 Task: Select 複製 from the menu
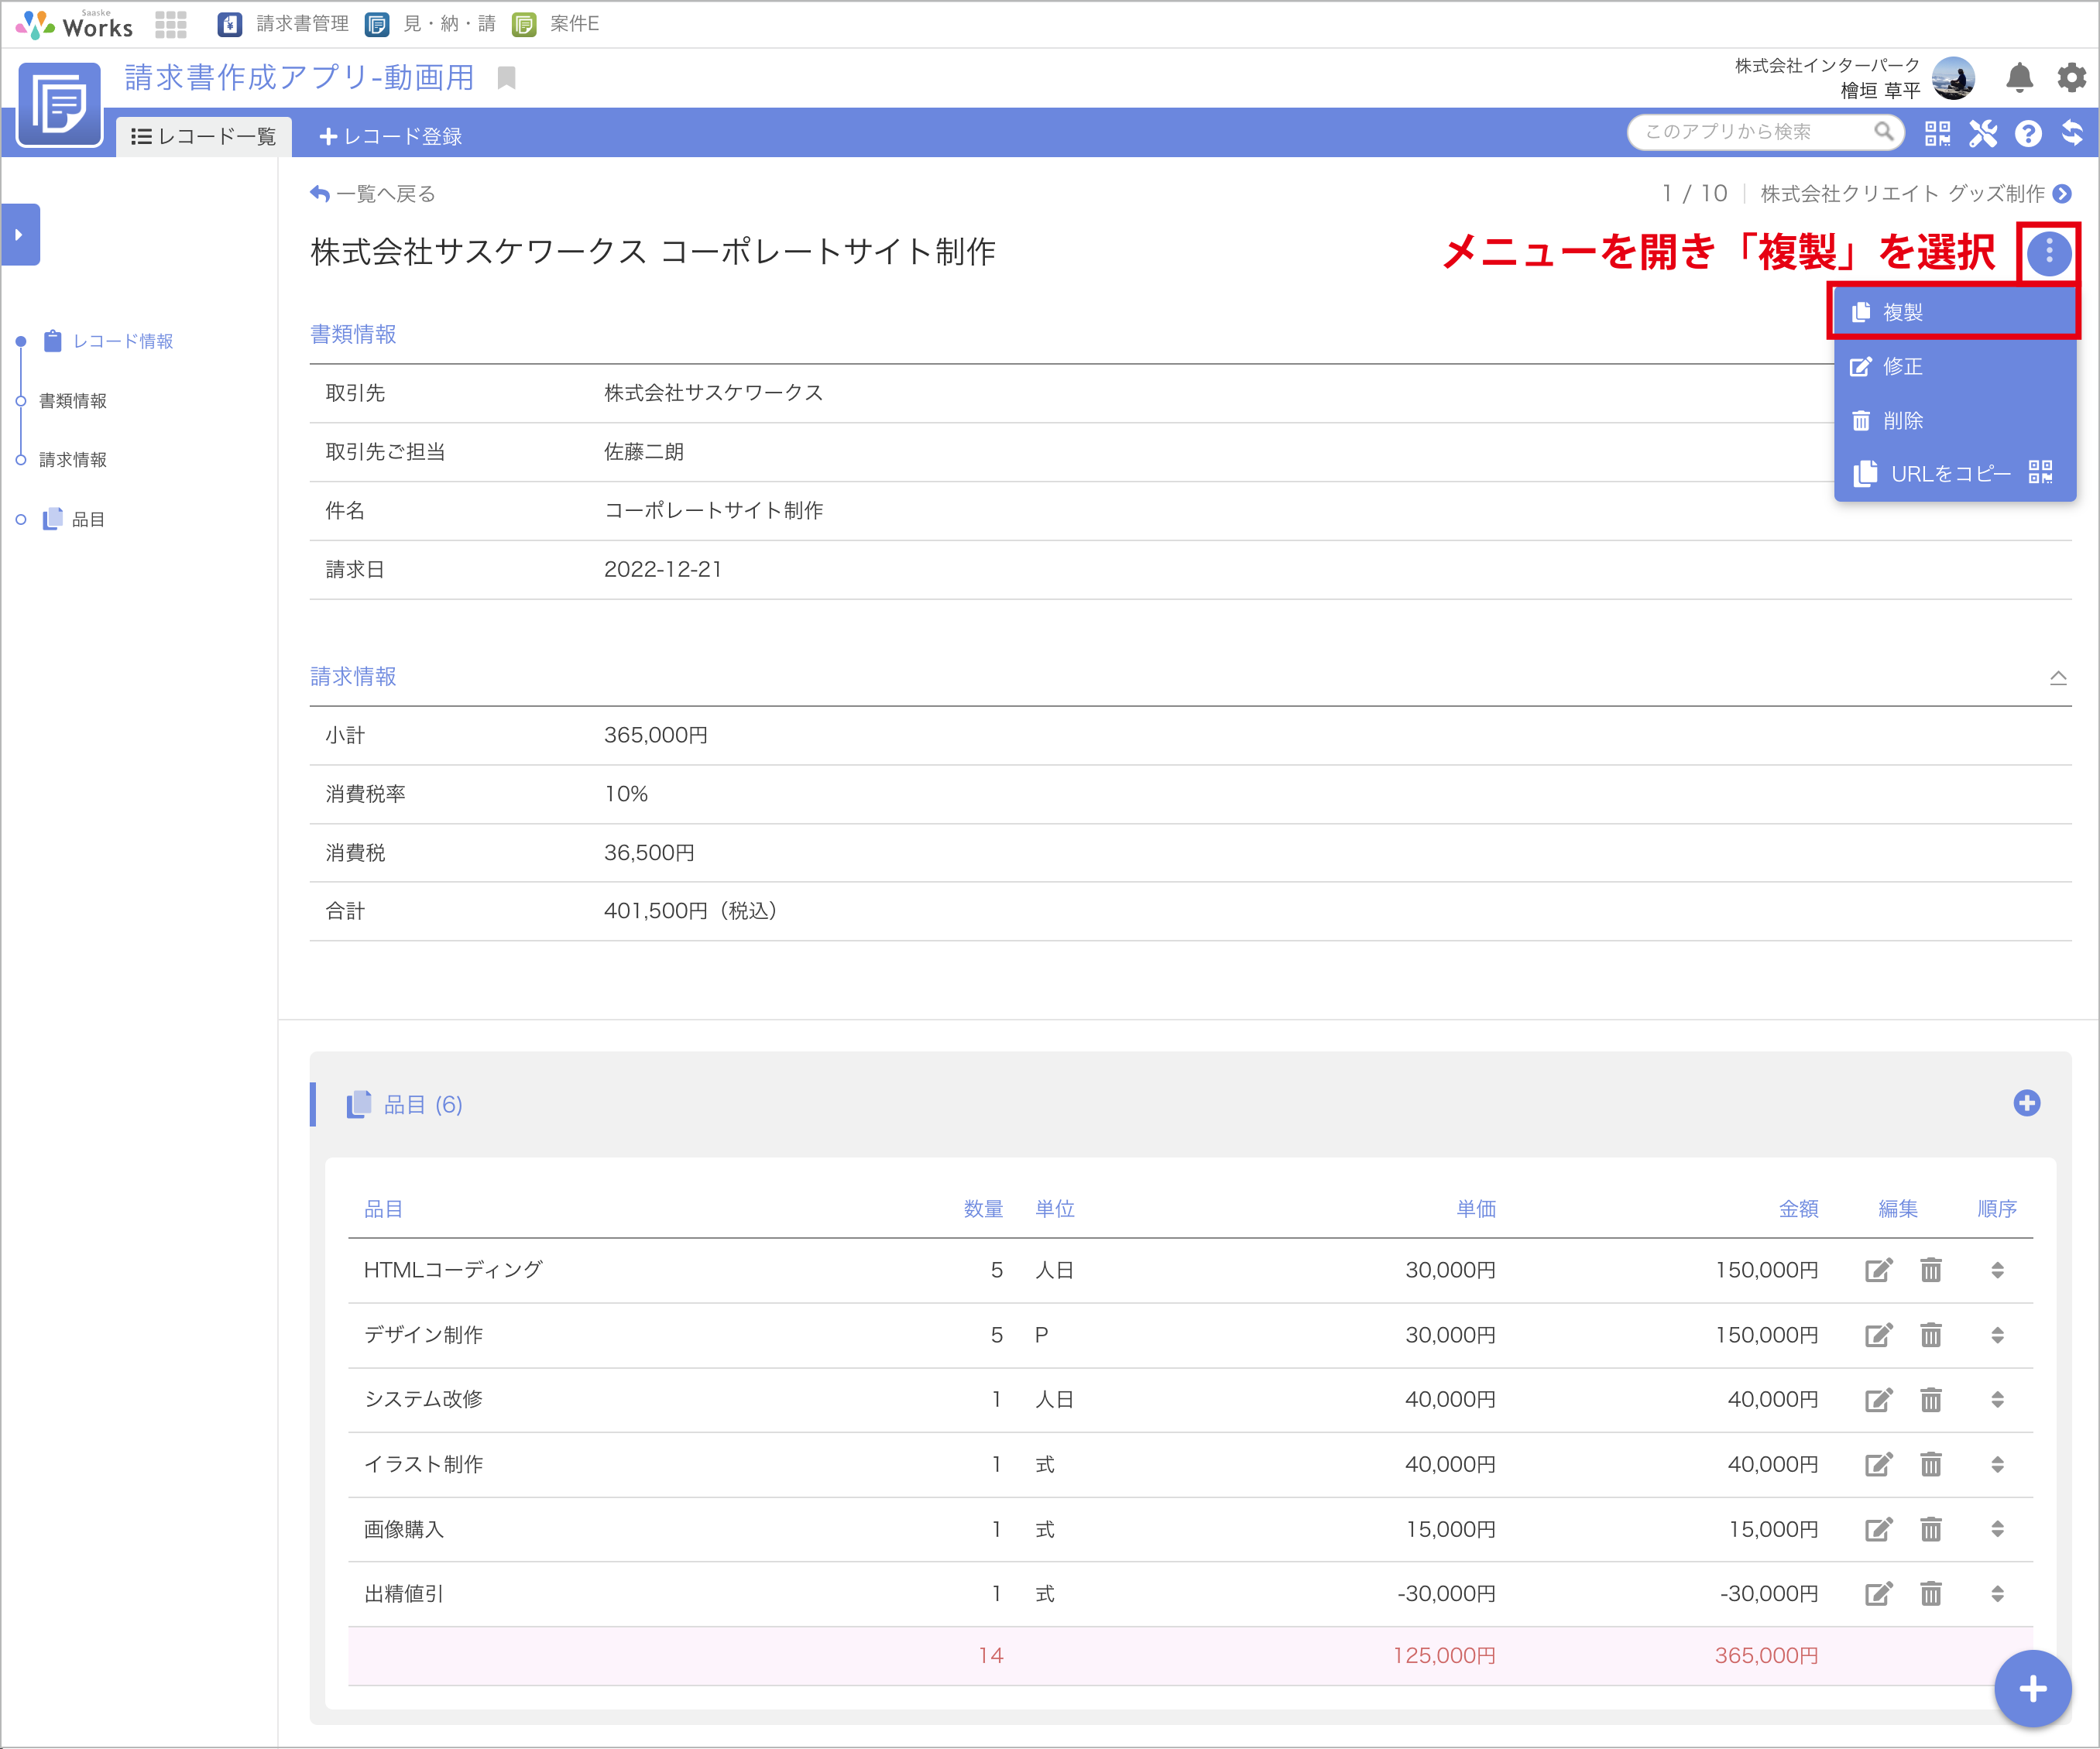(1954, 313)
